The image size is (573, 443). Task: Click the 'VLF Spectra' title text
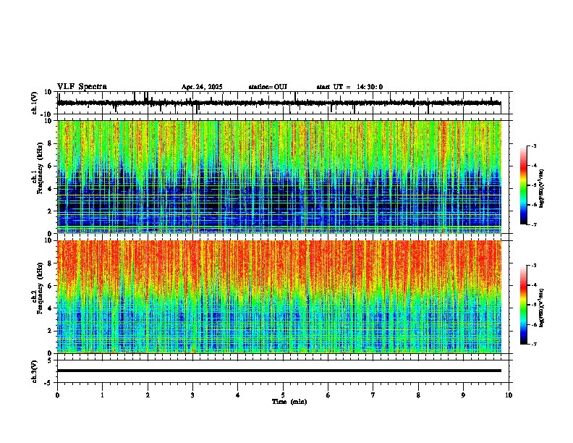[82, 87]
